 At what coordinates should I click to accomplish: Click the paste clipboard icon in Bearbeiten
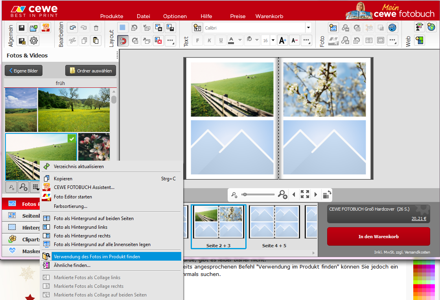(x=96, y=40)
